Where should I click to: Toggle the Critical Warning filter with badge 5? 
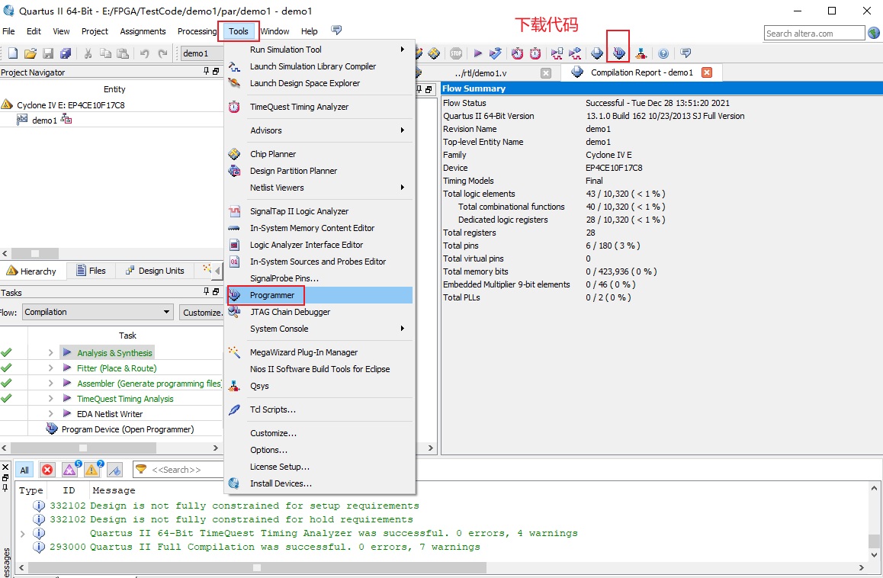[x=70, y=469]
